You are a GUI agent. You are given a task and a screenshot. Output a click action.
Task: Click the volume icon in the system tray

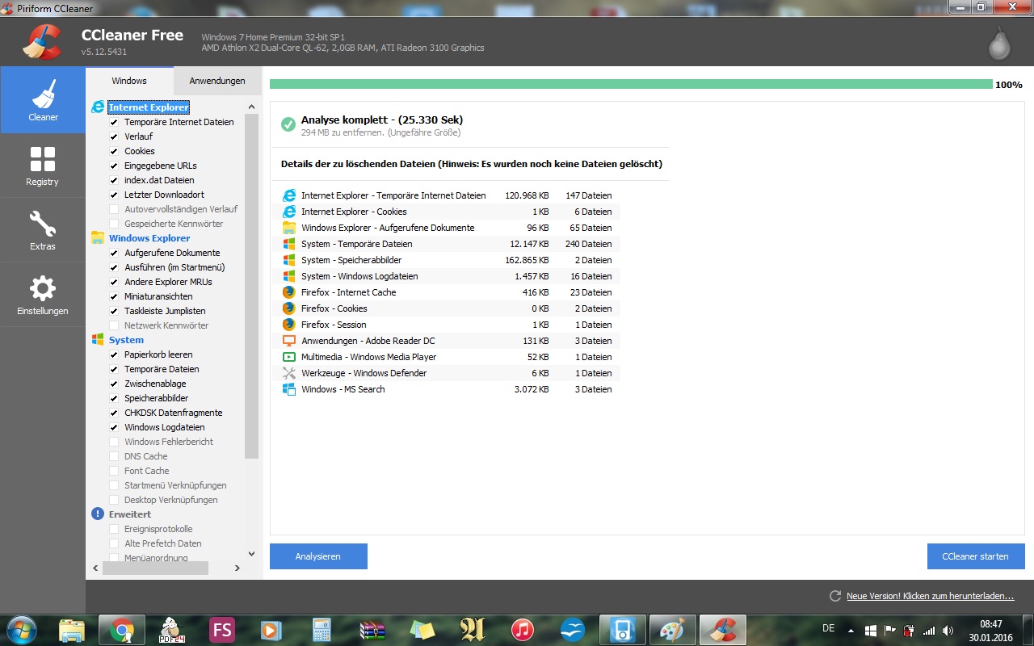948,630
